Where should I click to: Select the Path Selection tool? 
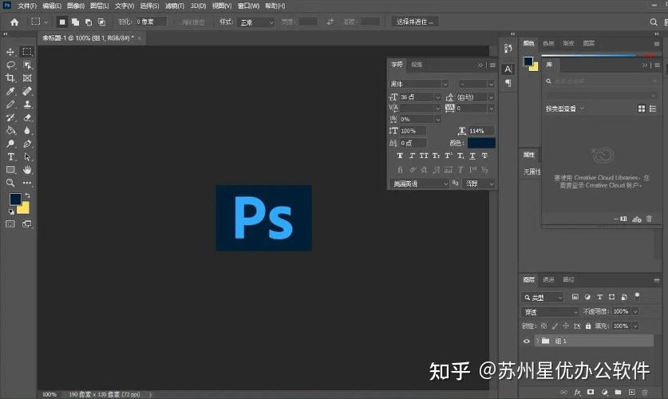coord(27,156)
